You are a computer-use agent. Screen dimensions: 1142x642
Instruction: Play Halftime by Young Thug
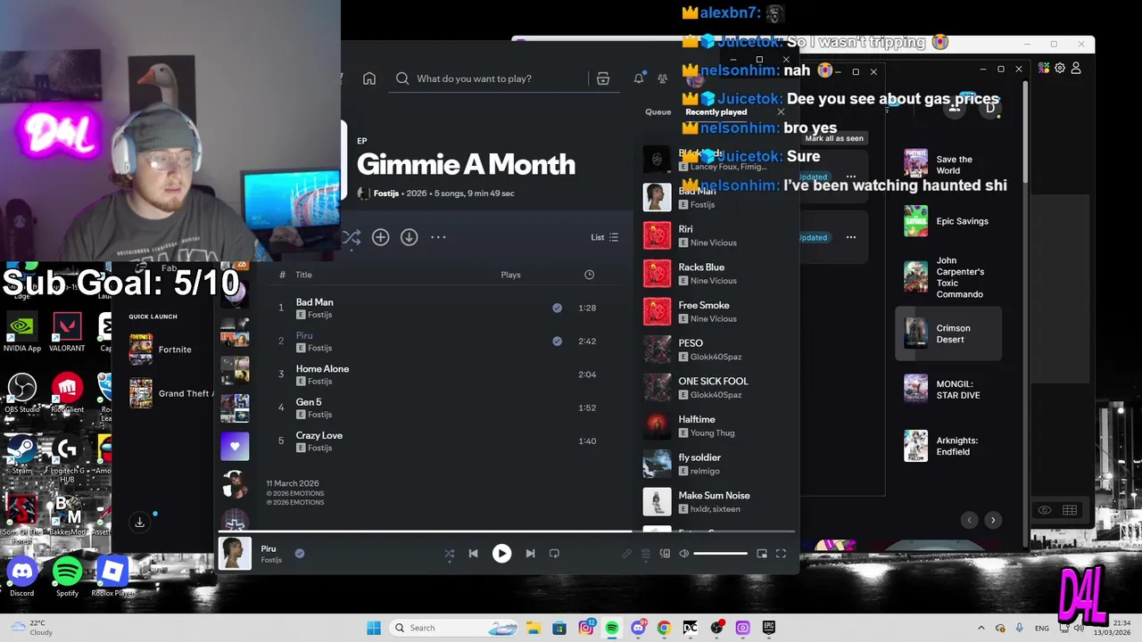pos(716,425)
